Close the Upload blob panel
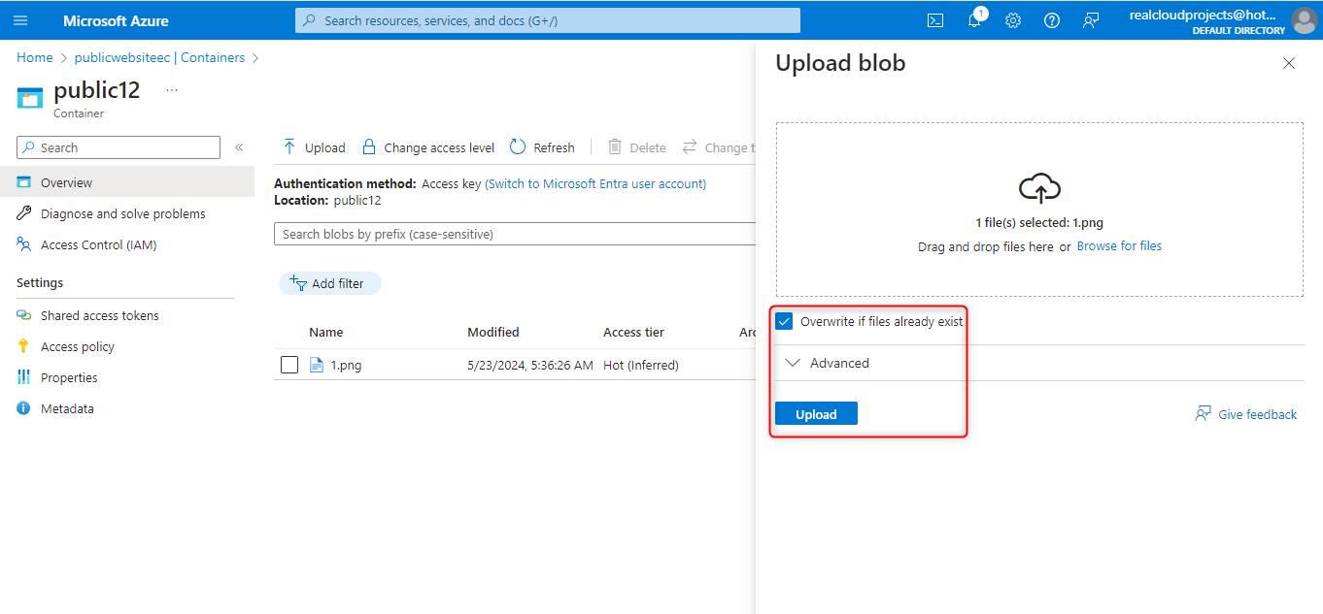The image size is (1323, 614). (1289, 63)
